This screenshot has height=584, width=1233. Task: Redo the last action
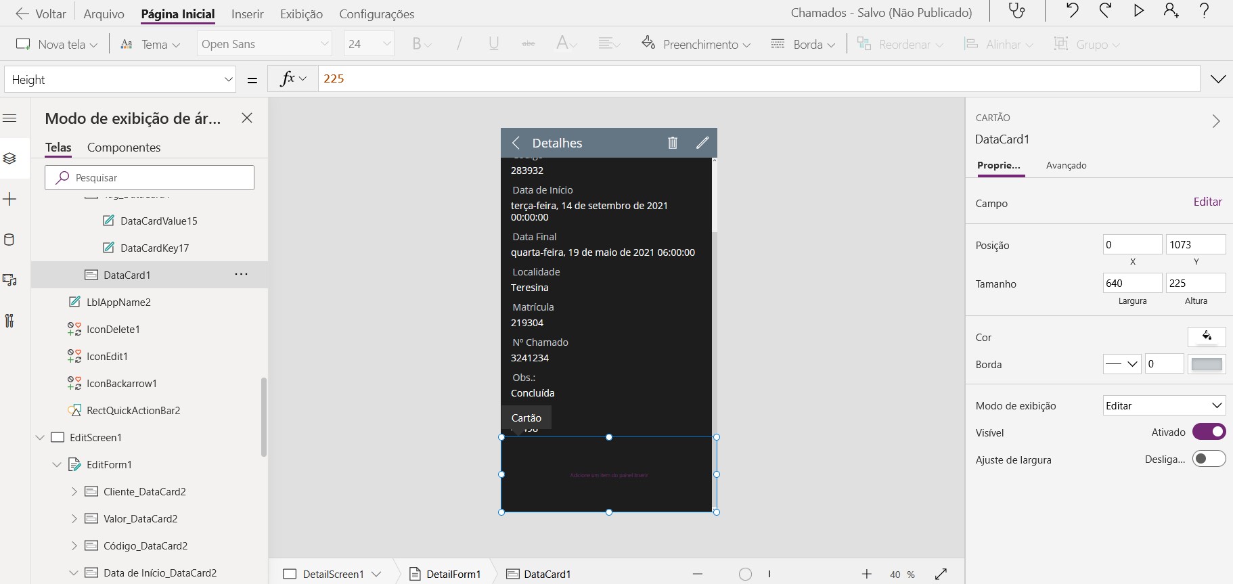click(1105, 10)
